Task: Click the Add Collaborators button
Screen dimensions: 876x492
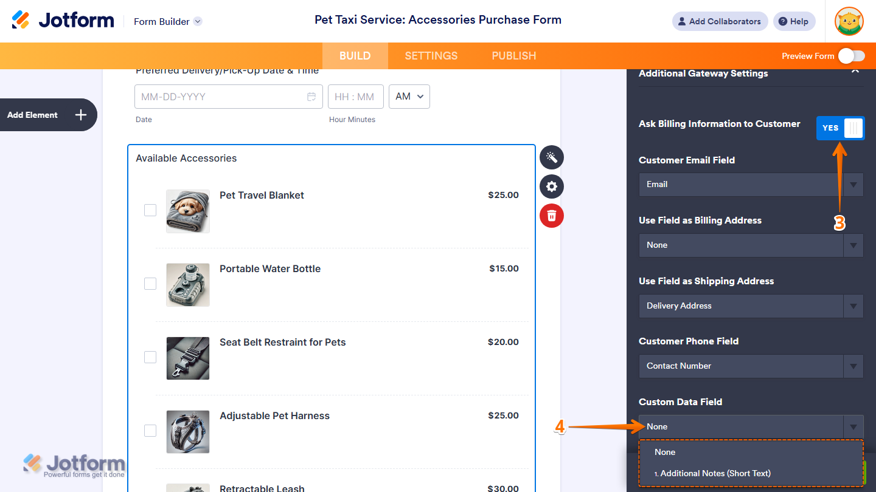Action: point(720,21)
